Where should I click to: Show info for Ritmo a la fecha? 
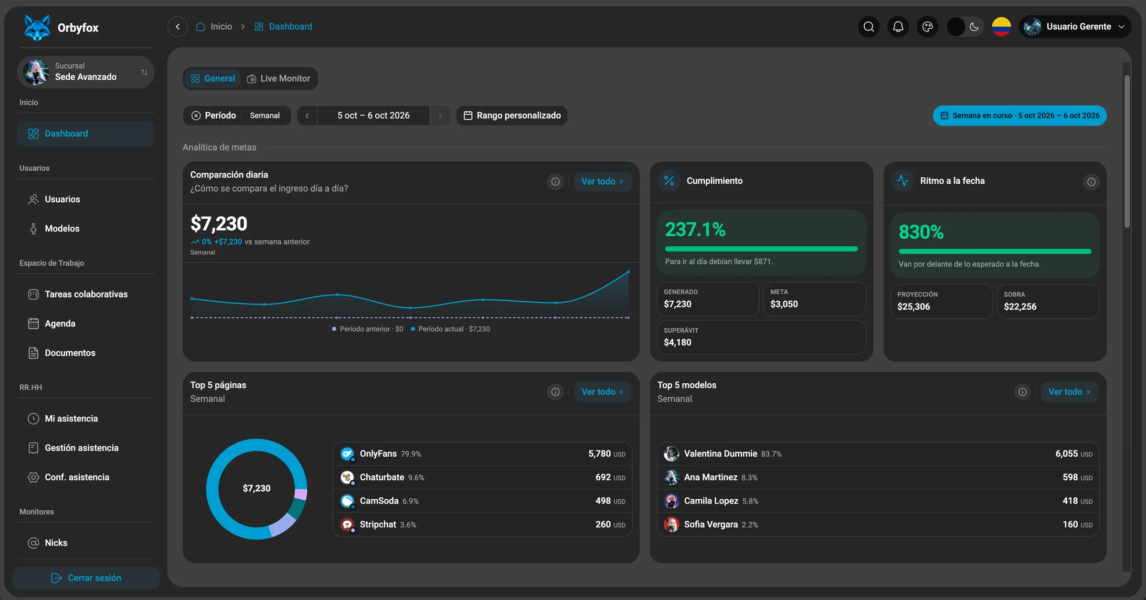tap(1091, 182)
